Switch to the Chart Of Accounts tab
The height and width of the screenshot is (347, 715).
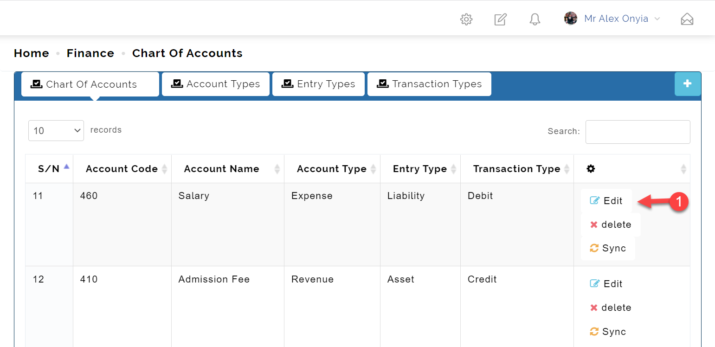click(90, 84)
